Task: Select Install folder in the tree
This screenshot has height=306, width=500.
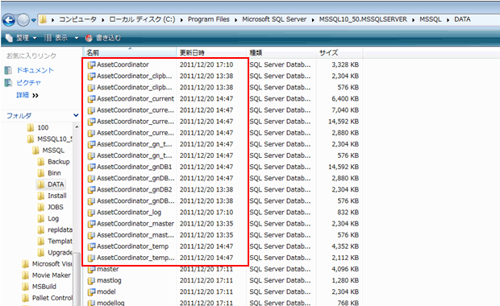Action: [x=57, y=196]
